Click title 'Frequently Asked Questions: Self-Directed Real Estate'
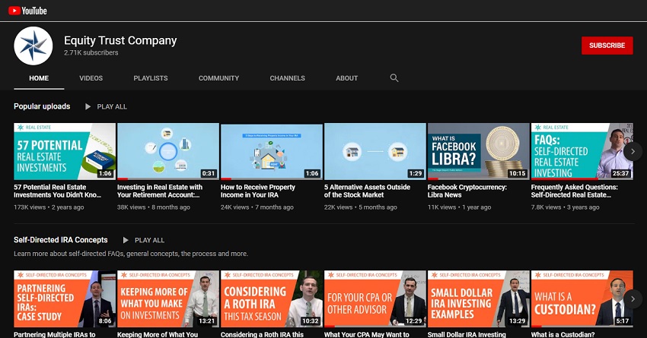Image resolution: width=647 pixels, height=338 pixels. [575, 191]
